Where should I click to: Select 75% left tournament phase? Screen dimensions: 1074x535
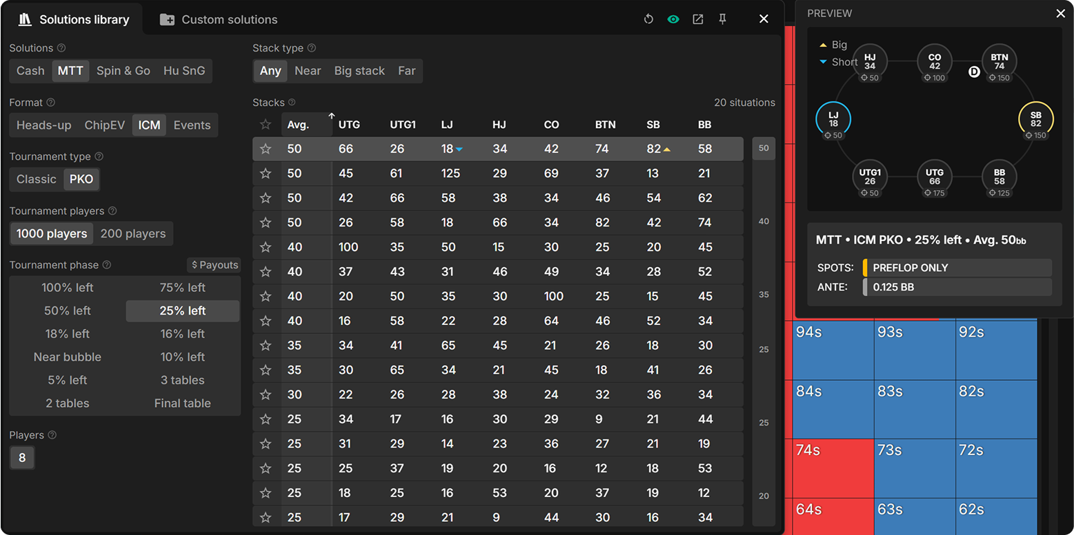tap(183, 288)
